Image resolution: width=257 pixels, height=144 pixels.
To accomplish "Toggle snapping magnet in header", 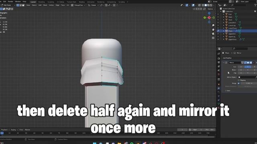I will (106, 5).
